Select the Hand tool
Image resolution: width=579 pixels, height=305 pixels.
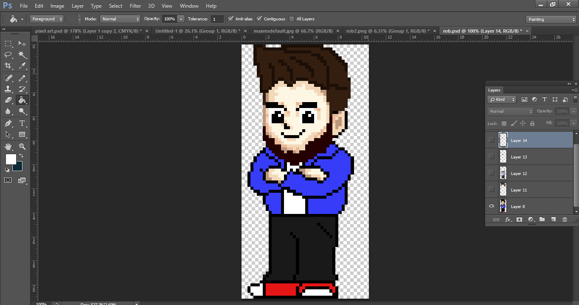click(x=8, y=147)
